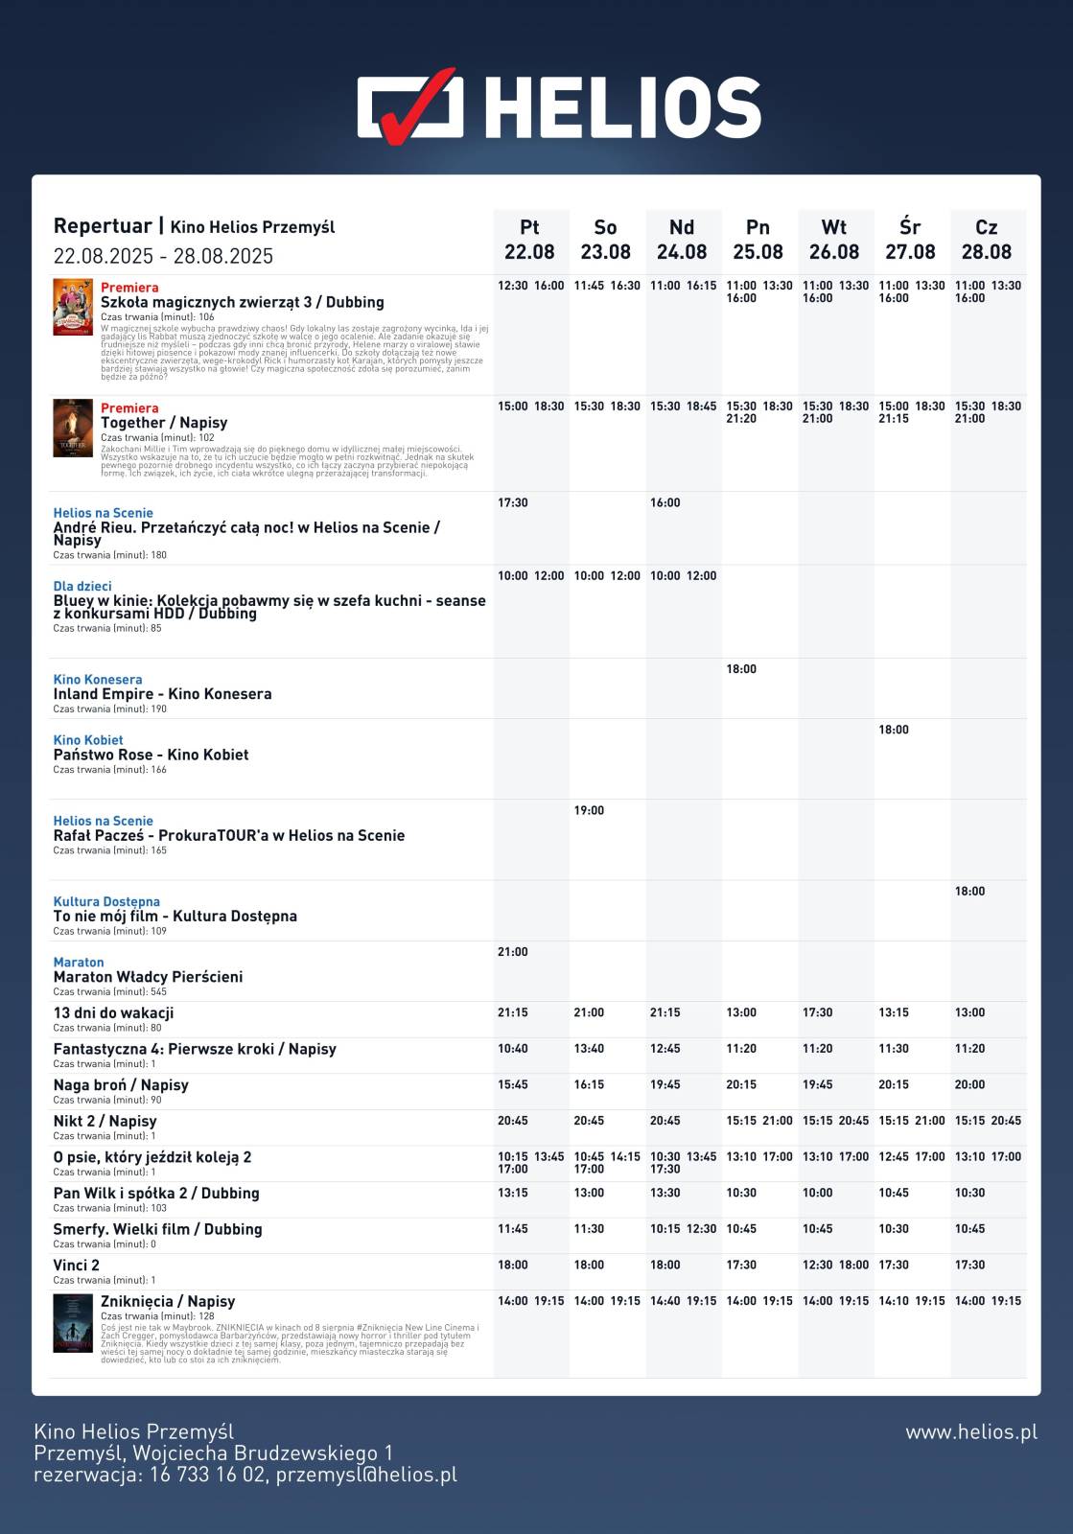The height and width of the screenshot is (1534, 1073).
Task: Click the red Premiera label above Together
Action: click(129, 407)
